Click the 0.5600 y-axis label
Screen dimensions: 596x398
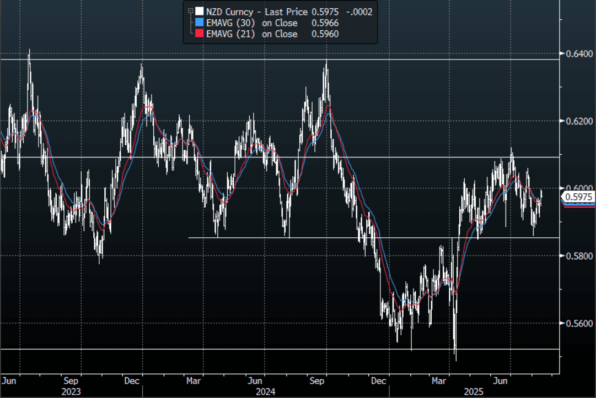(x=578, y=324)
